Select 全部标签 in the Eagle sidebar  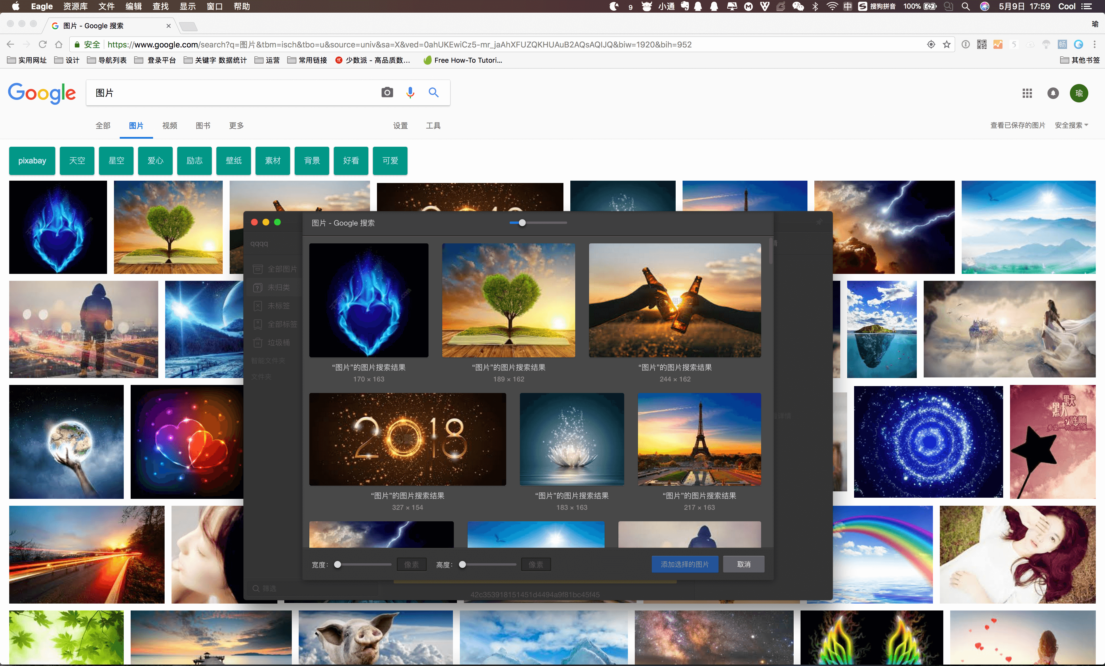275,324
